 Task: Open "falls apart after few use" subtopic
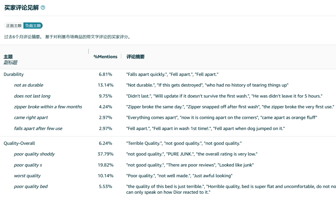(x=38, y=128)
